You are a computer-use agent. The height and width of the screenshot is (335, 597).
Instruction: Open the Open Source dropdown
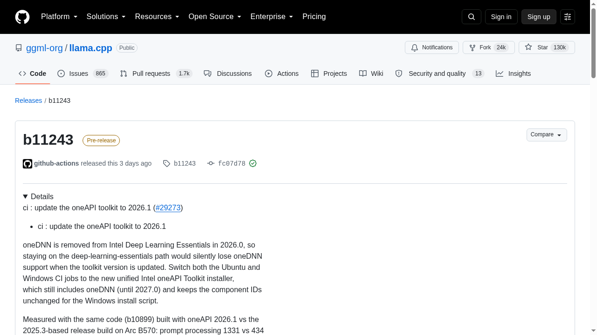[215, 17]
